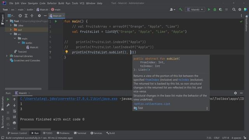The image size is (249, 140).
Task: Open editor tab options three dots
Action: point(241,16)
